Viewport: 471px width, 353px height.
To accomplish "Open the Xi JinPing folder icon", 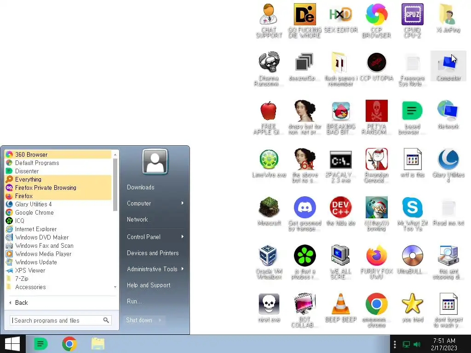I will pos(448,18).
